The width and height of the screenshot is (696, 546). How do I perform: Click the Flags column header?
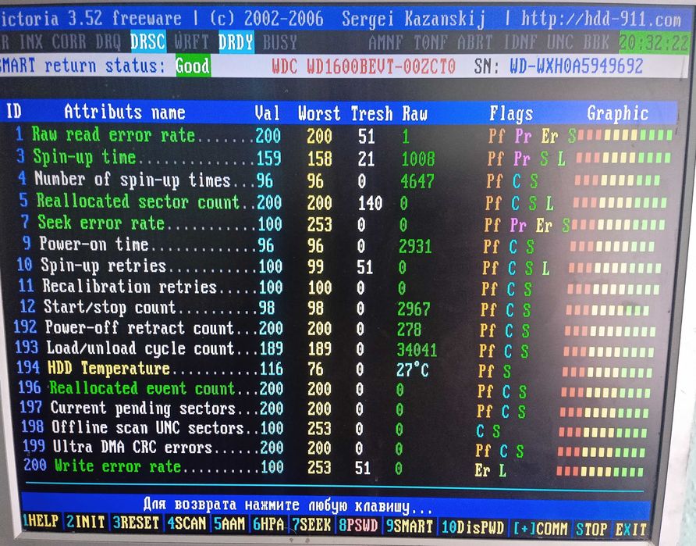(510, 114)
